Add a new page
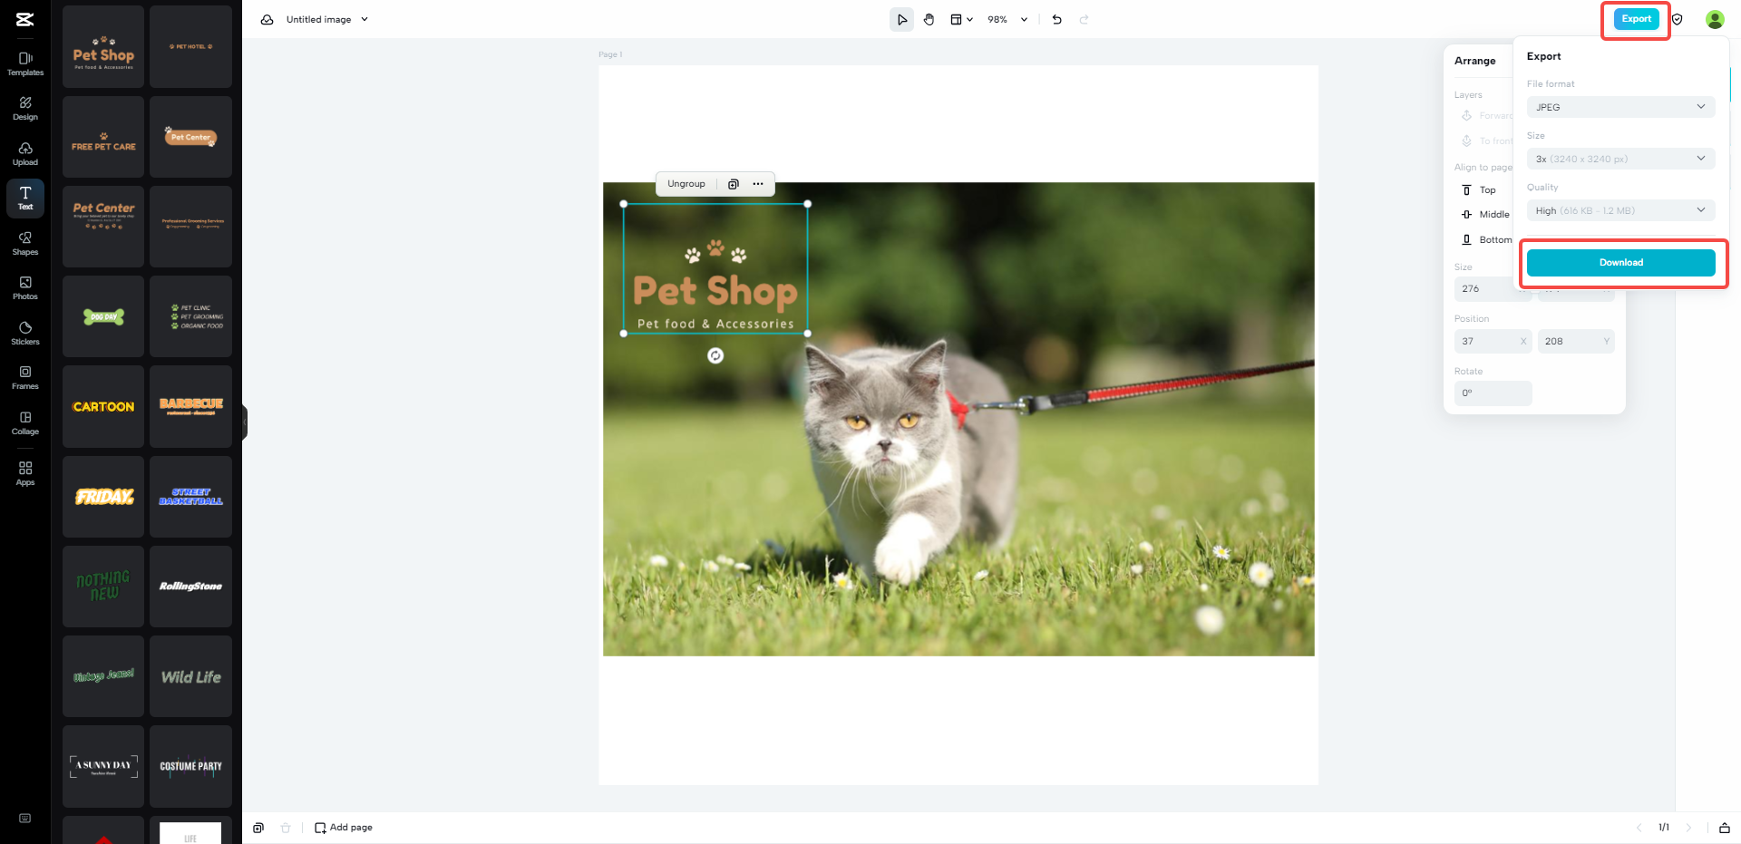This screenshot has height=844, width=1741. (344, 828)
